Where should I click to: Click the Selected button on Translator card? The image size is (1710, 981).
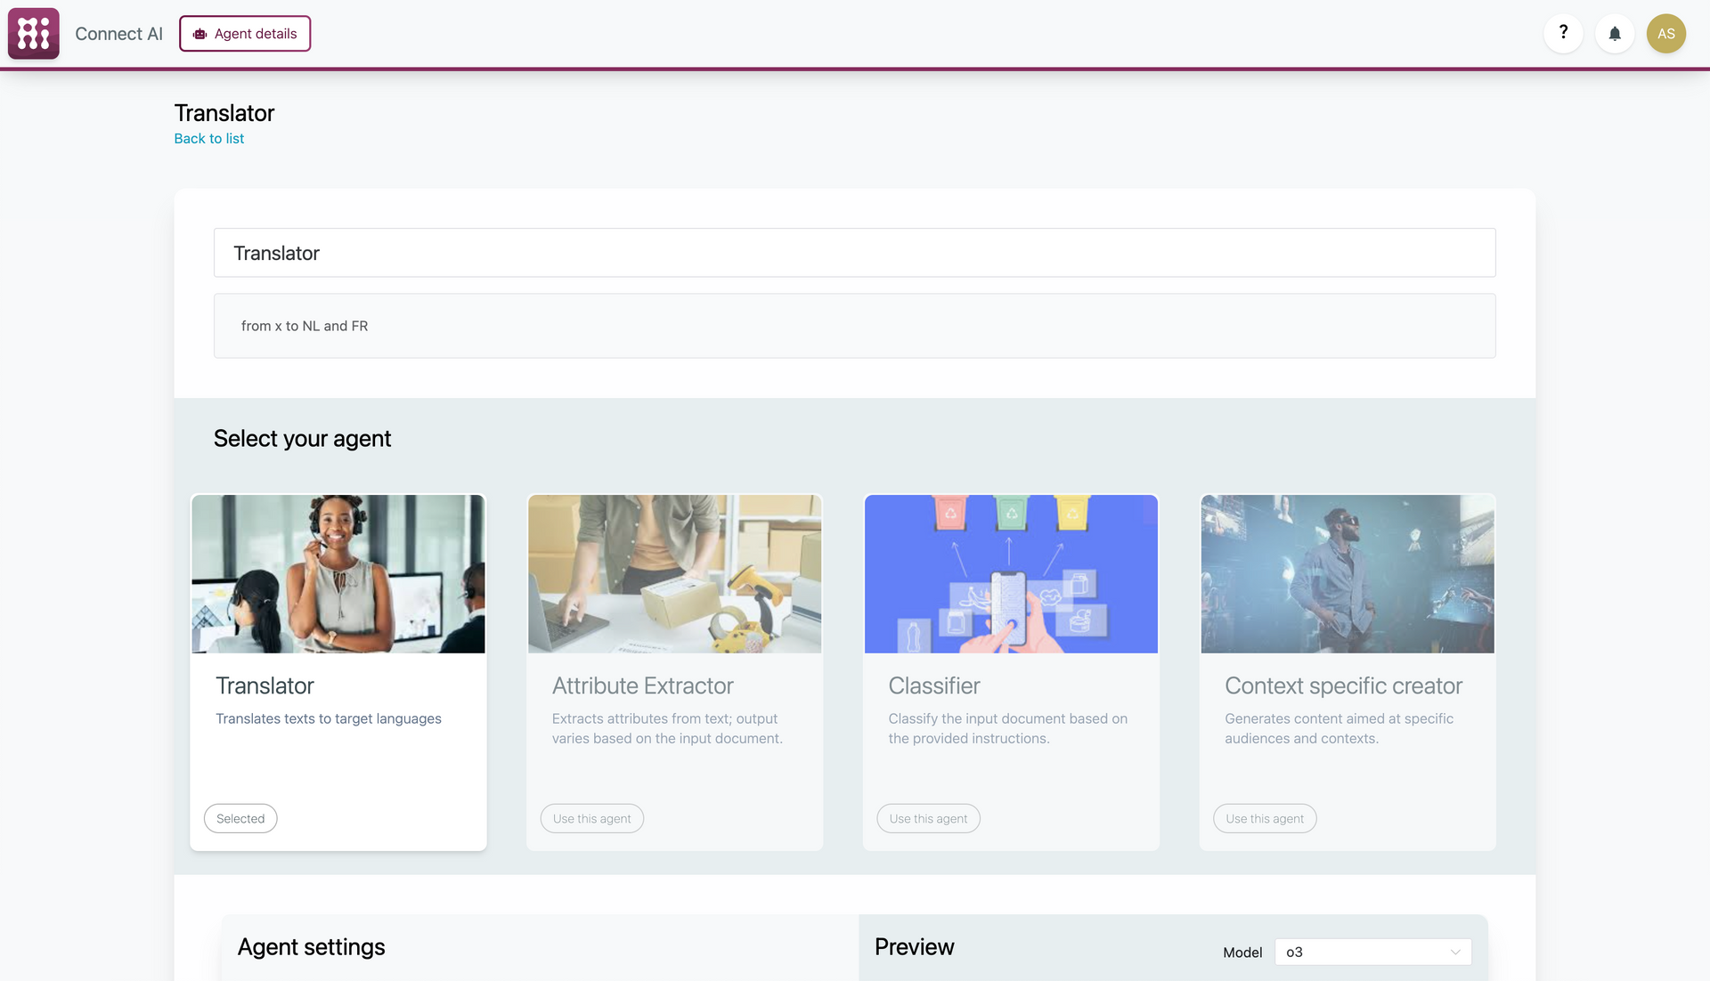[240, 819]
